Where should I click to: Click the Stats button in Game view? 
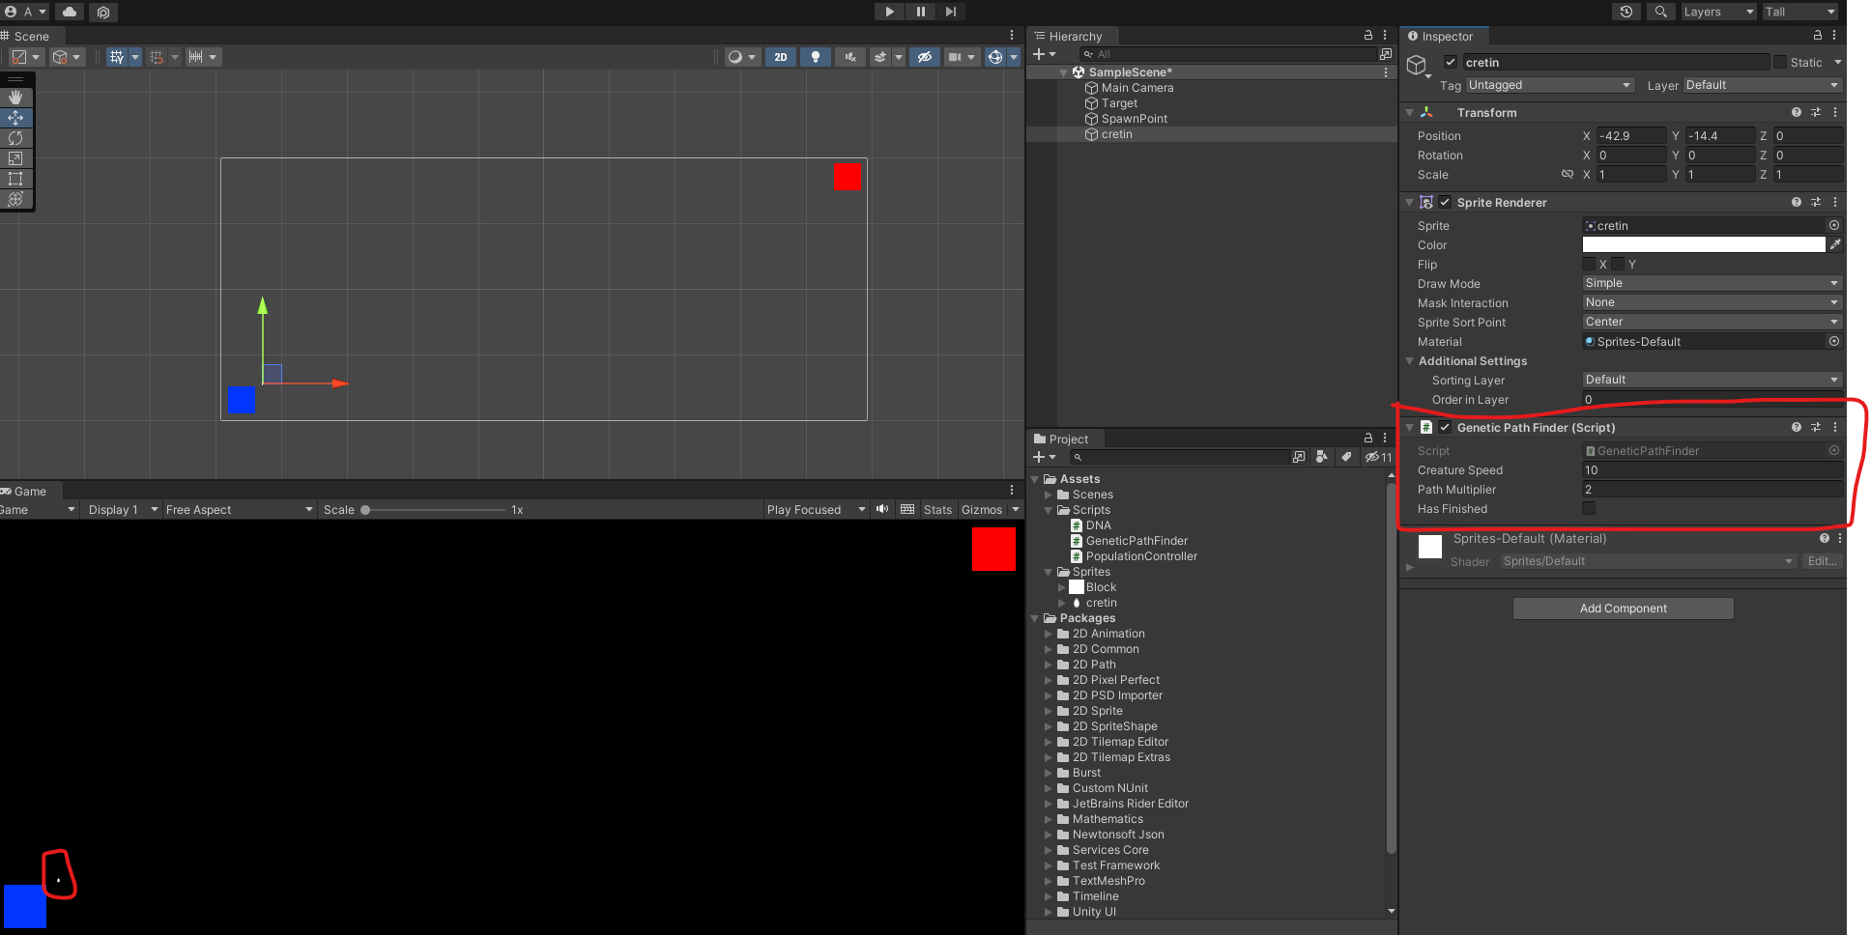(937, 510)
